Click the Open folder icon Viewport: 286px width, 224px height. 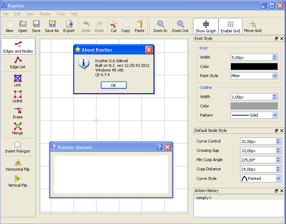tap(22, 26)
